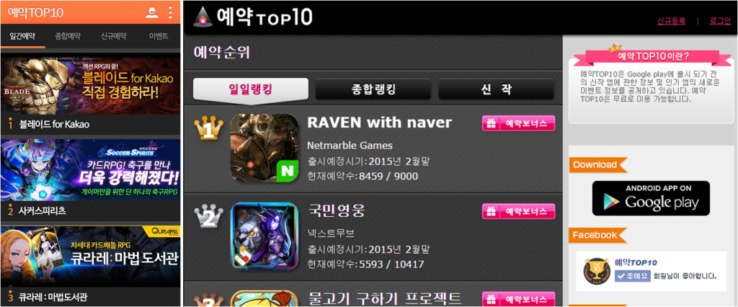738x307 pixels.
Task: Click the 예약TOP10 house logo icon
Action: [x=203, y=17]
